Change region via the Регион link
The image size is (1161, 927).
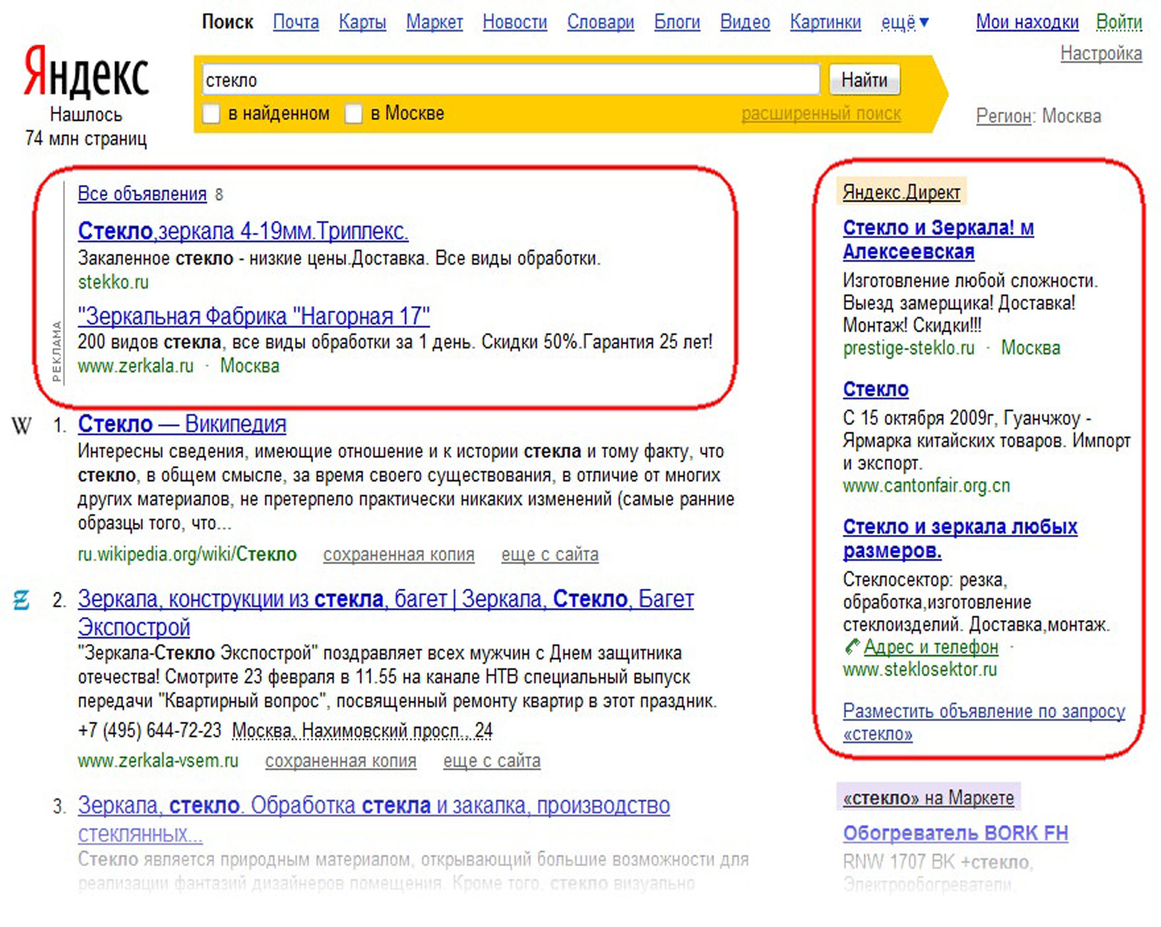[x=1003, y=116]
